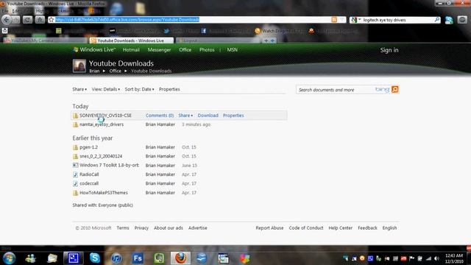Click the Search documents and more field
The height and width of the screenshot is (265, 471).
(336, 90)
